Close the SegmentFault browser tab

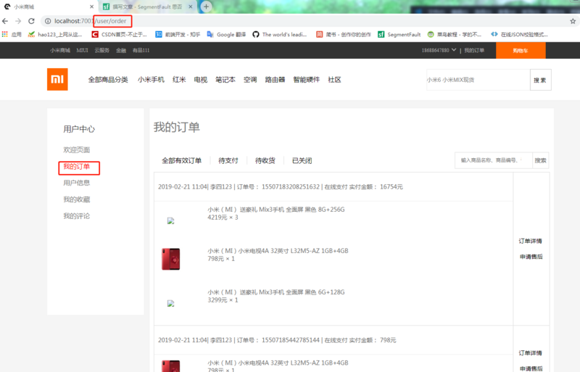click(191, 7)
